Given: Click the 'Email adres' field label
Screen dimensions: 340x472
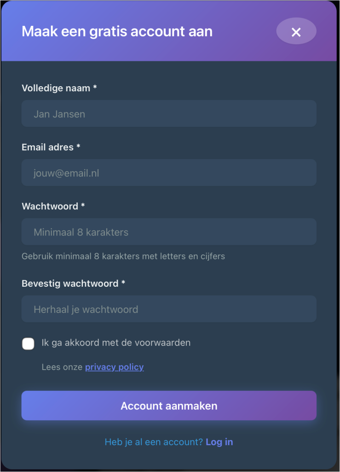Looking at the screenshot, I should [x=47, y=147].
